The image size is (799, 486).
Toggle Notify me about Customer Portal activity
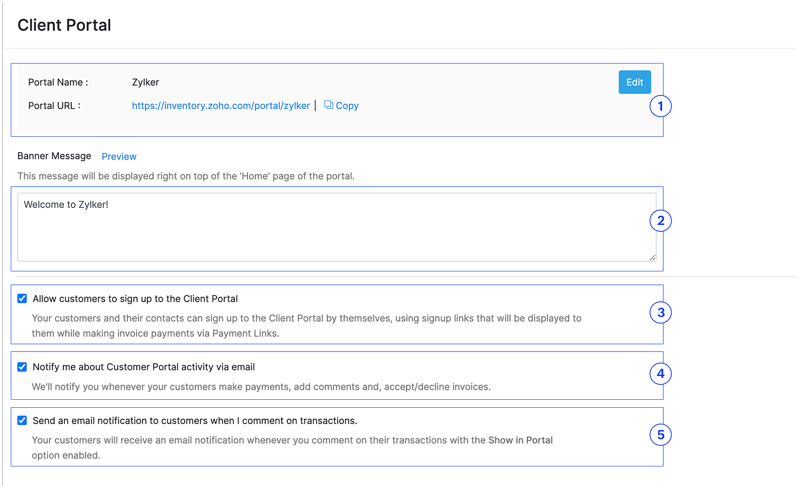(x=22, y=367)
